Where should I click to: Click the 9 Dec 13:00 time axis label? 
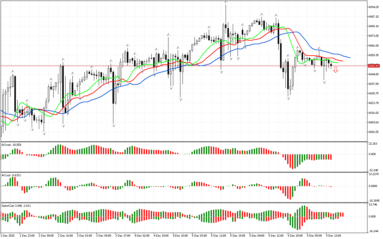(333, 236)
